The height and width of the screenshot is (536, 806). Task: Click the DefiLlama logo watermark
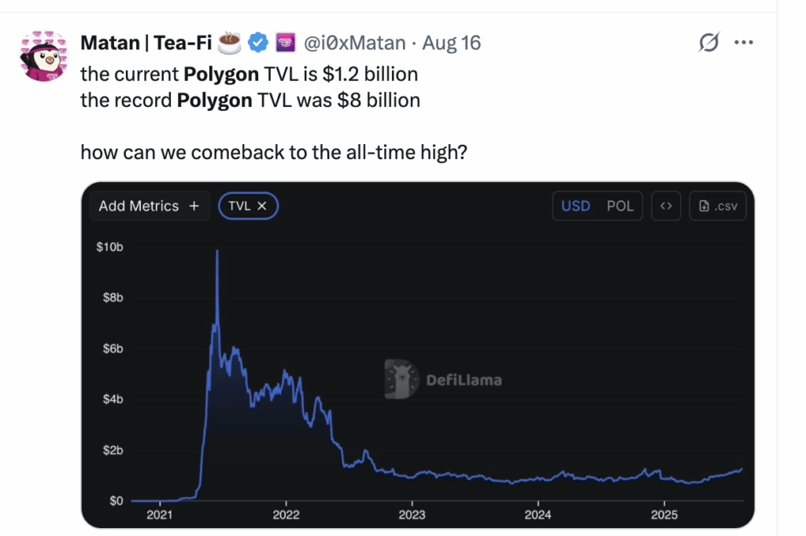tap(443, 379)
